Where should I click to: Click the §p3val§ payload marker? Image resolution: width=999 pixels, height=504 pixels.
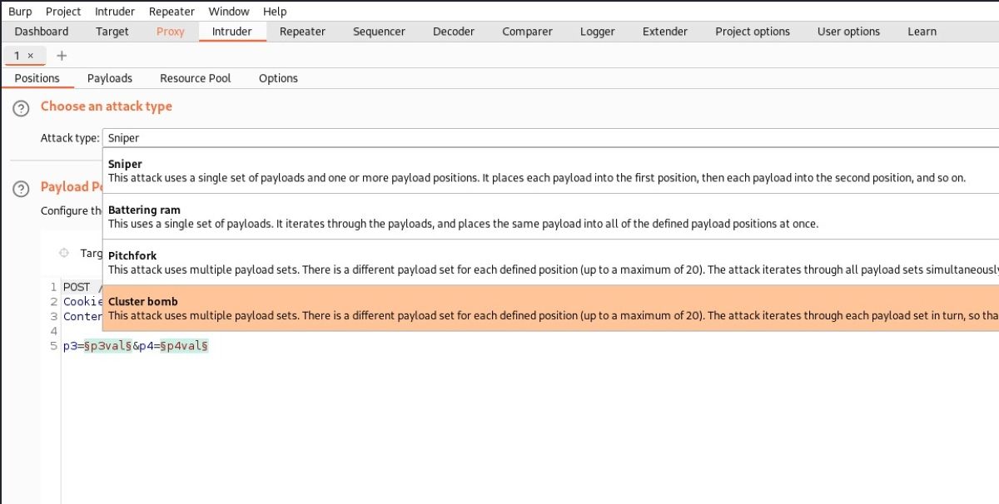coord(108,346)
